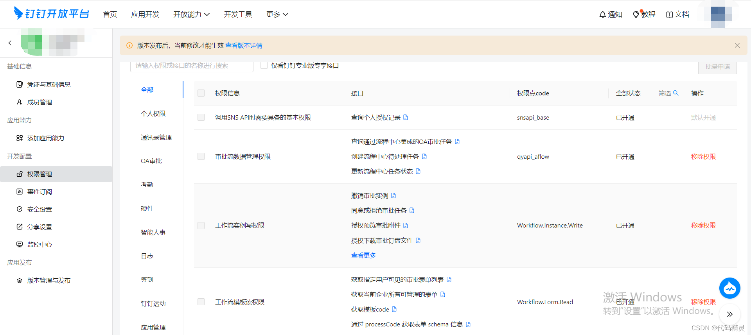Select the 个人权限 category tab

[153, 113]
